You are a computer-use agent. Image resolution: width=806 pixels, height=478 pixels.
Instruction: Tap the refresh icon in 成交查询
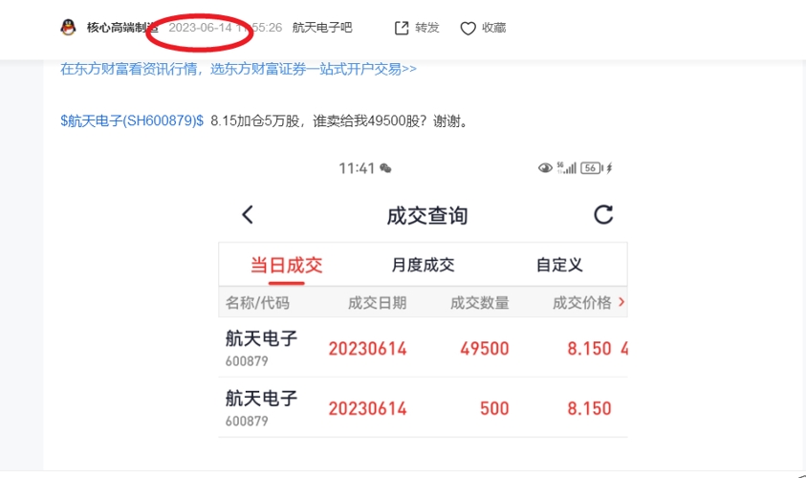click(603, 214)
